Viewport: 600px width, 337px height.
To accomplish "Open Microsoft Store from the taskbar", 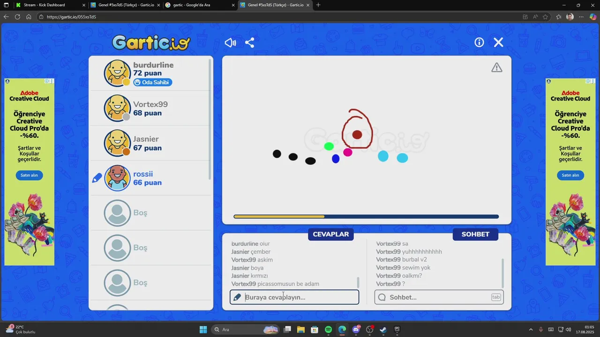I will (x=315, y=330).
